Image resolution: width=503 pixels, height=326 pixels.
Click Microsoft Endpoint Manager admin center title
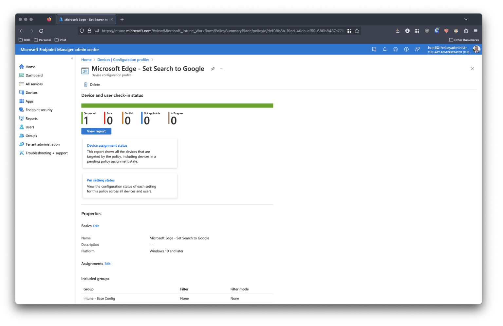point(60,50)
